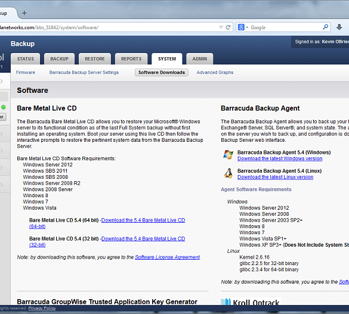
Task: Click the Bare Metal Live CD heading
Action: [47, 108]
